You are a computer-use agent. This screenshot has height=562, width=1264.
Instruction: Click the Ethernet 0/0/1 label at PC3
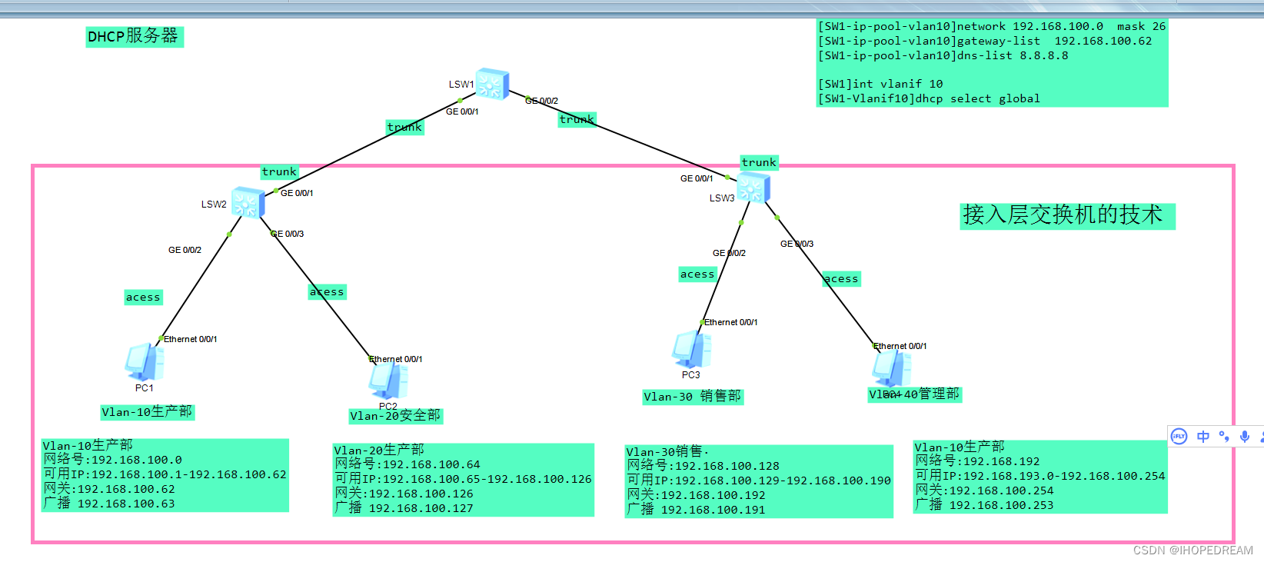click(731, 322)
